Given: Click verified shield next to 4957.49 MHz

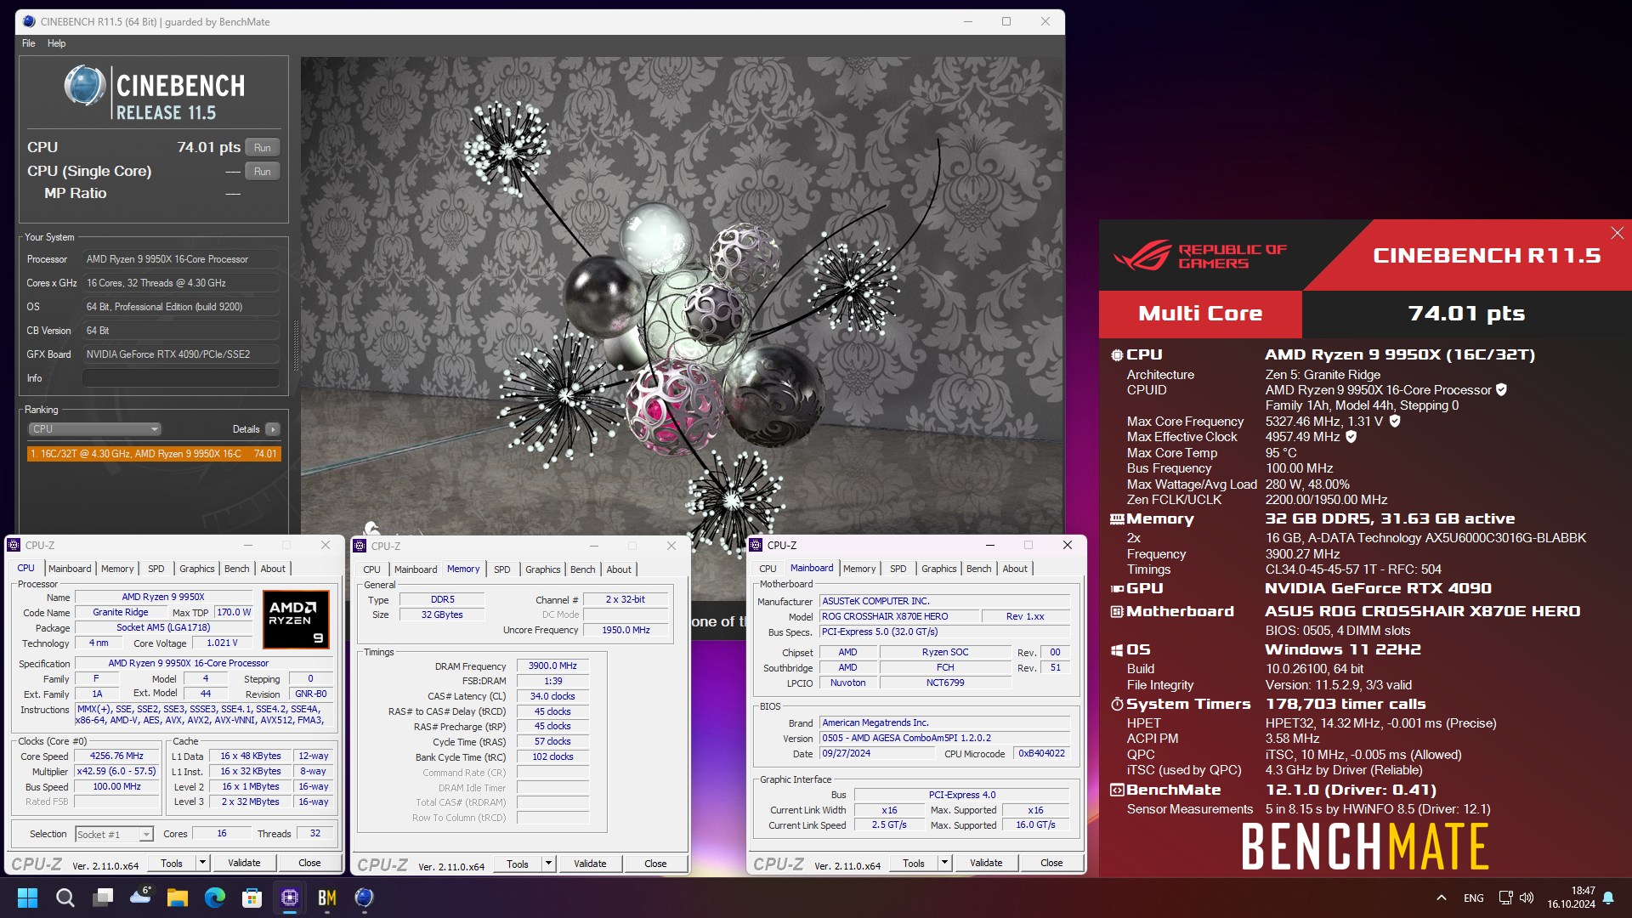Looking at the screenshot, I should (1351, 437).
